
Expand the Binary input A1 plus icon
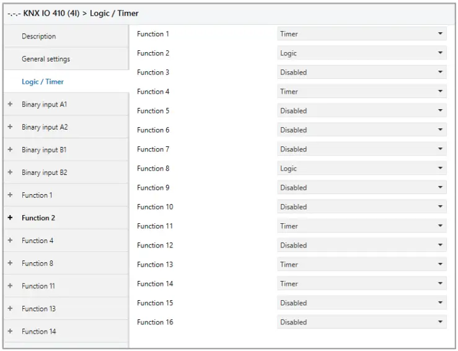coord(10,104)
